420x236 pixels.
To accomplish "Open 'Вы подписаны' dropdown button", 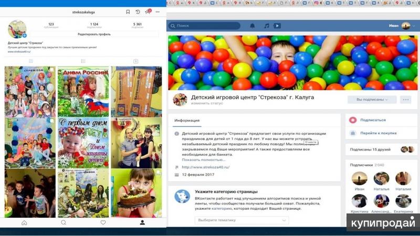I will (372, 100).
